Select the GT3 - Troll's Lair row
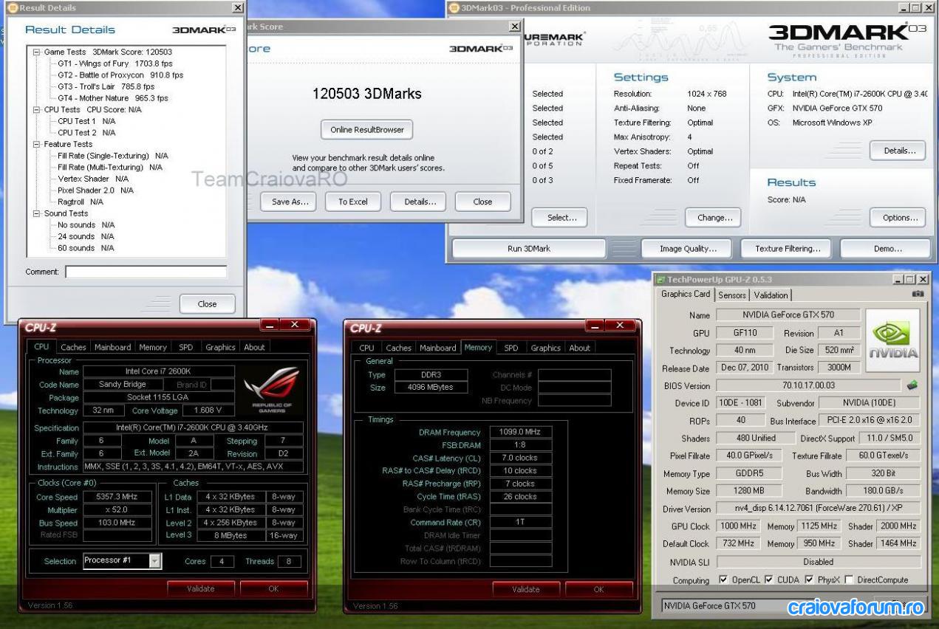 [x=106, y=87]
